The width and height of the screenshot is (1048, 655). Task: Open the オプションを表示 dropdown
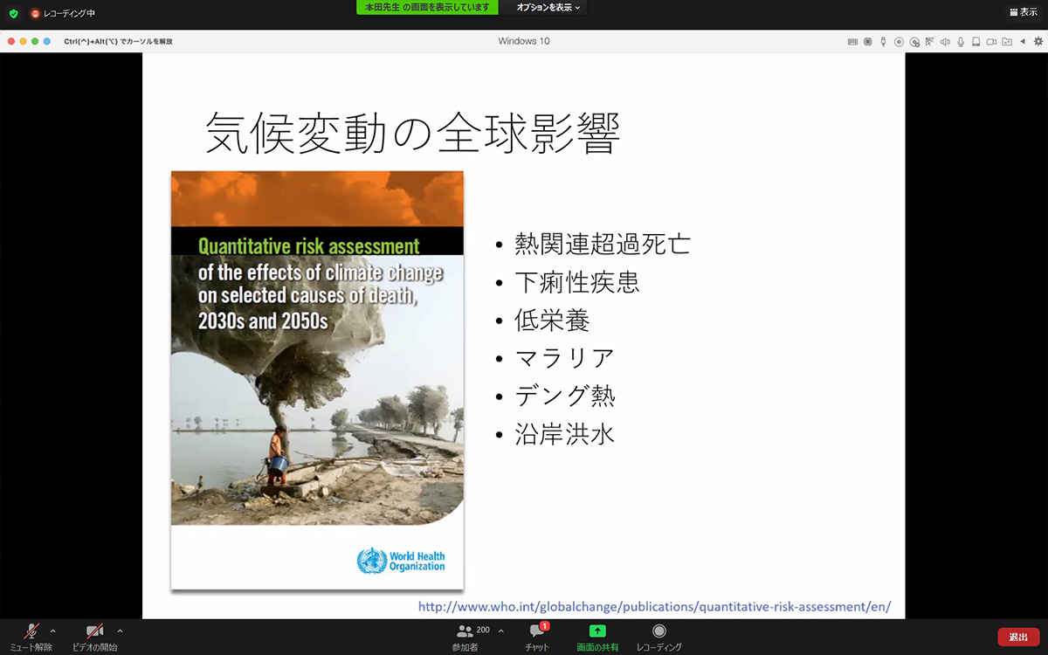(548, 8)
